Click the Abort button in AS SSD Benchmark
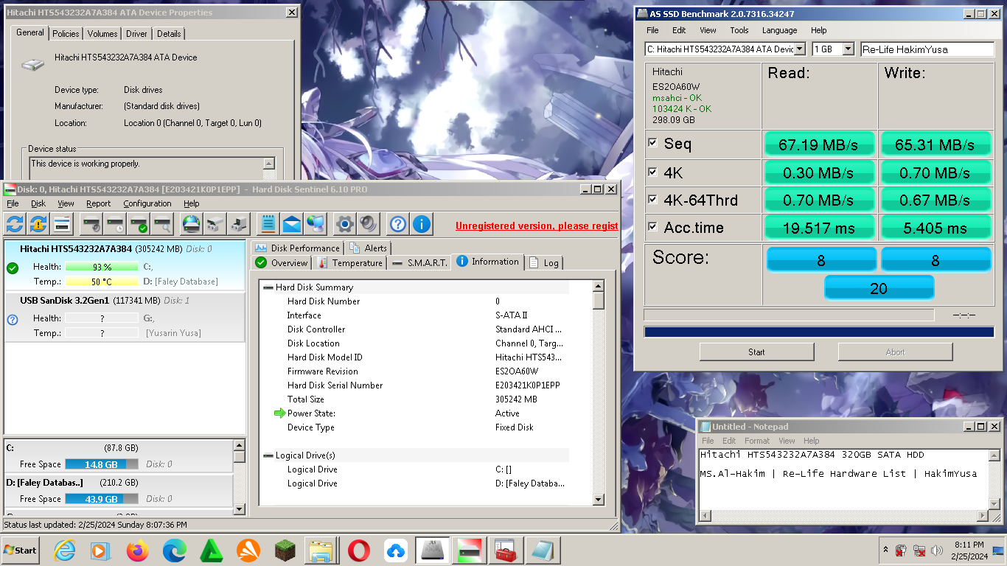The height and width of the screenshot is (566, 1007). [x=895, y=352]
